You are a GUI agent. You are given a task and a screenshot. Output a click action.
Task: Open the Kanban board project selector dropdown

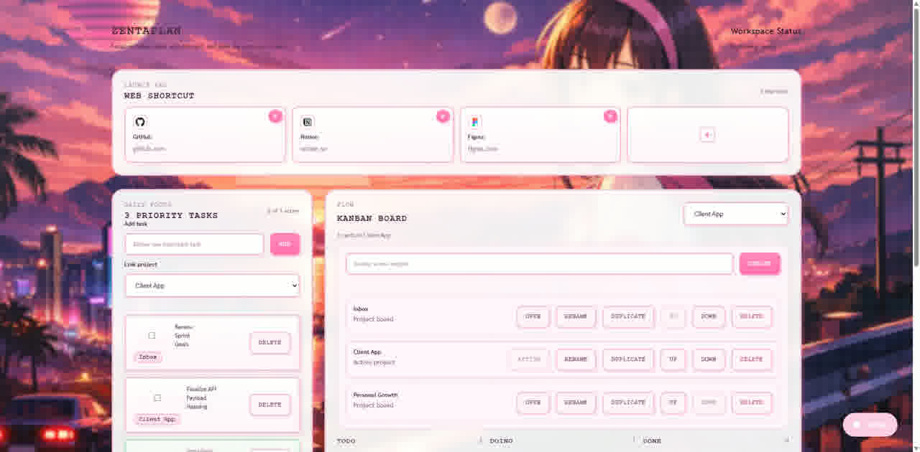click(x=736, y=214)
